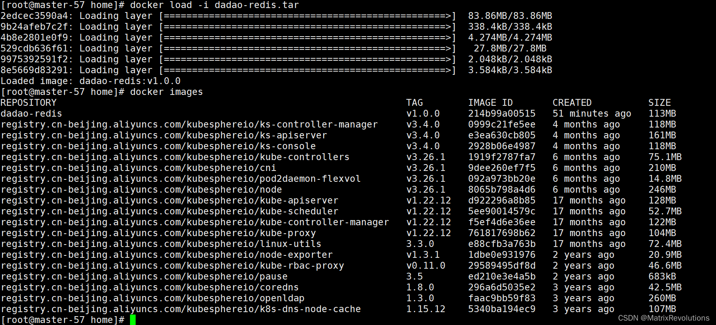
Task: Click the coredns repository row
Action: click(x=150, y=288)
